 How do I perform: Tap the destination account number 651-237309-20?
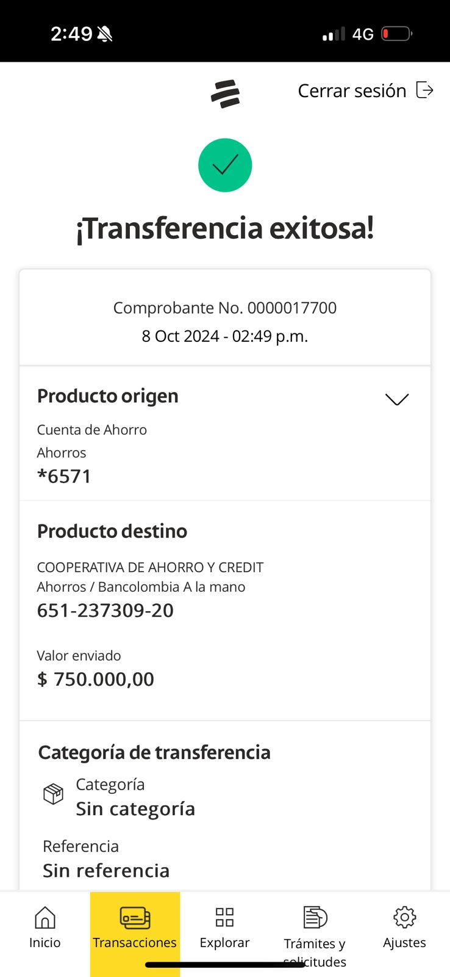(105, 611)
